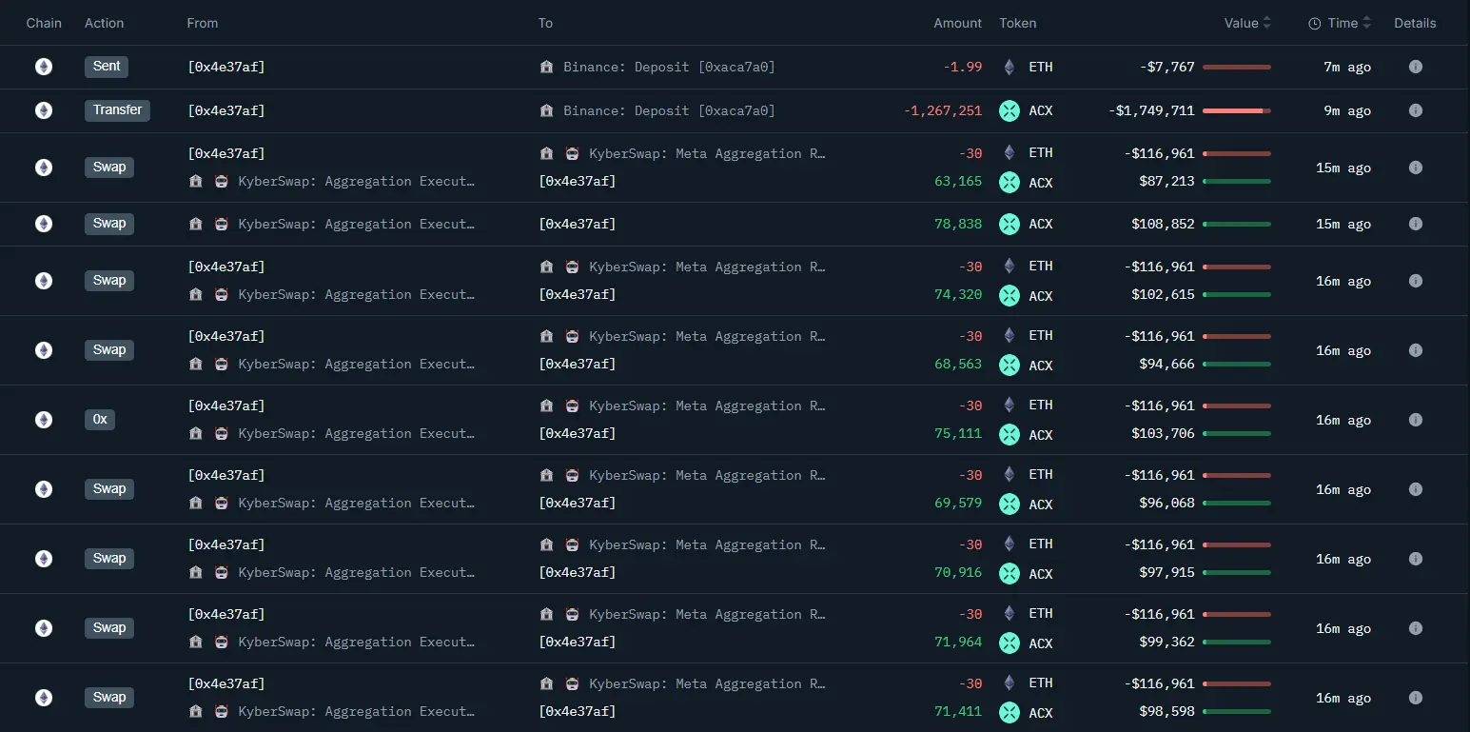The height and width of the screenshot is (732, 1470).
Task: Click the ACX token icon on the Transfer row
Action: click(x=1009, y=110)
